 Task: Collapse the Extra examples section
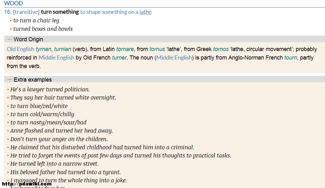pos(165,79)
